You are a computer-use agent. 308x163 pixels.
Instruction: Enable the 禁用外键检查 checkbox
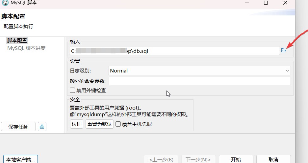tap(72, 90)
